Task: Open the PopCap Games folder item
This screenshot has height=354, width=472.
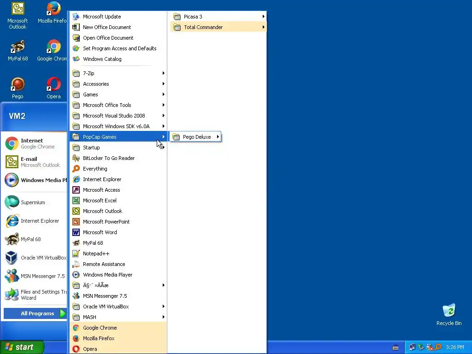Action: tap(118, 137)
